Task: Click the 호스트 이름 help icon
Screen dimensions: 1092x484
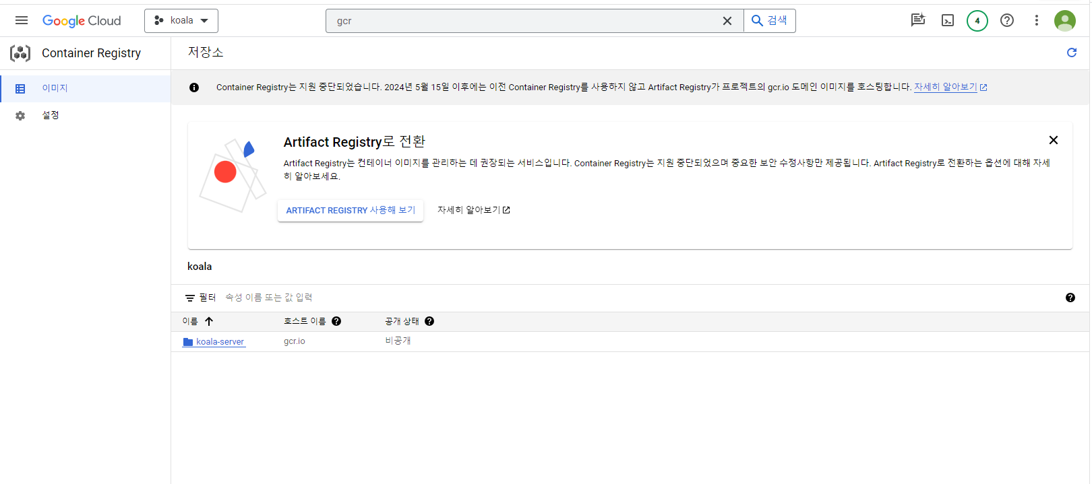Action: [336, 321]
